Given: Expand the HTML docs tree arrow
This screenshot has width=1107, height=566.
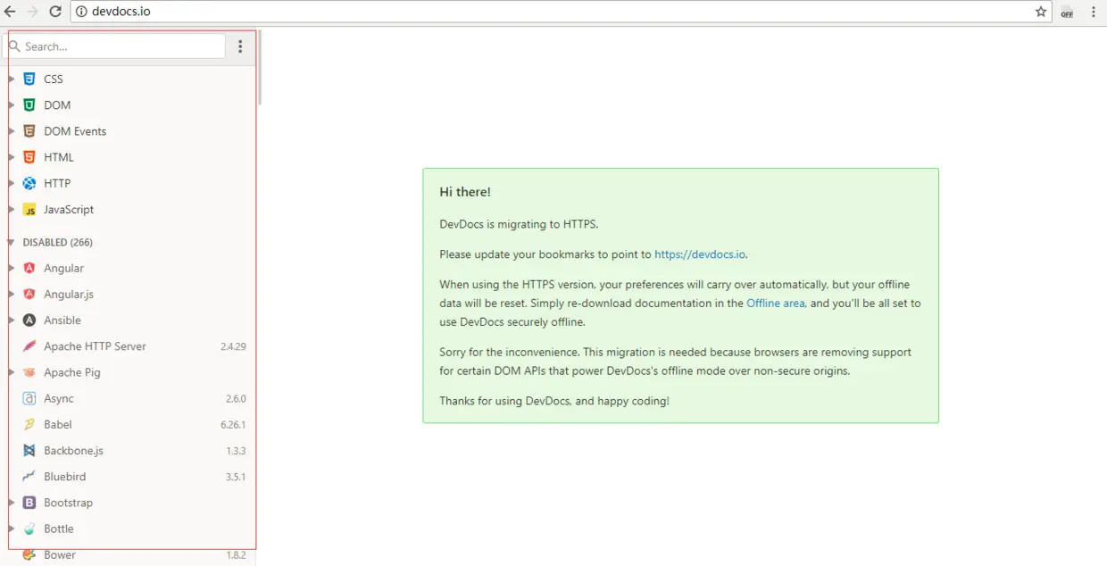Looking at the screenshot, I should 11,157.
